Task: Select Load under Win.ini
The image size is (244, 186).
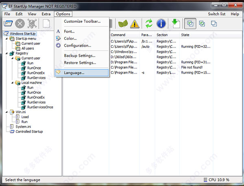Action: 25,117
